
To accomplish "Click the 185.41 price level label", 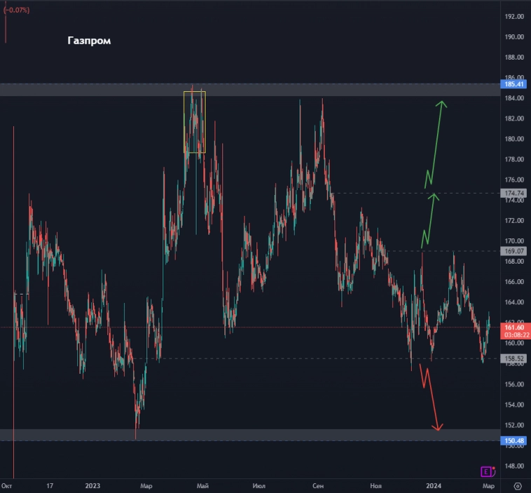I will point(514,84).
